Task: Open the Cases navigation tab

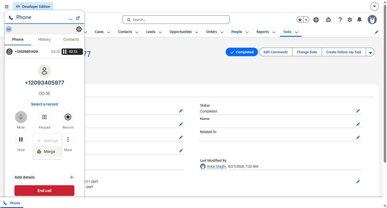Action: tap(99, 32)
